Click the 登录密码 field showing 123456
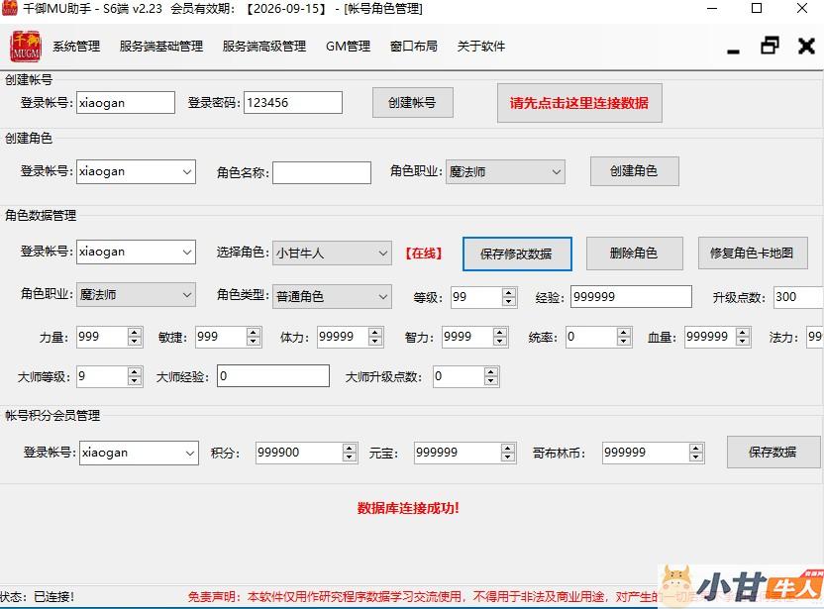 [293, 102]
